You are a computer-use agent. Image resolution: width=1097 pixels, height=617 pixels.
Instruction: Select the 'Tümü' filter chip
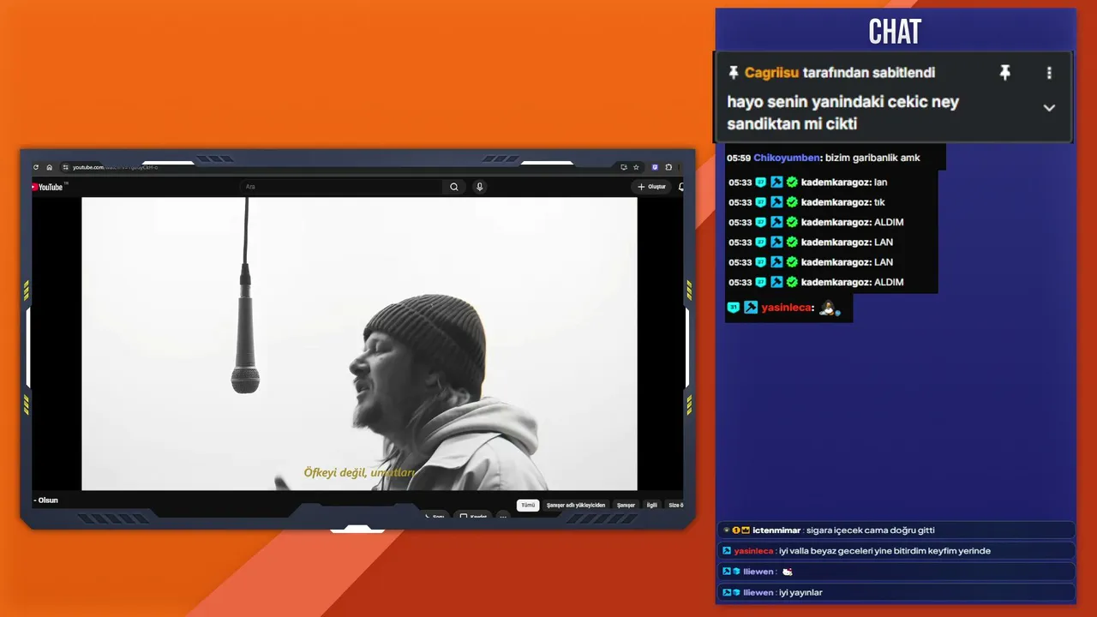click(528, 505)
